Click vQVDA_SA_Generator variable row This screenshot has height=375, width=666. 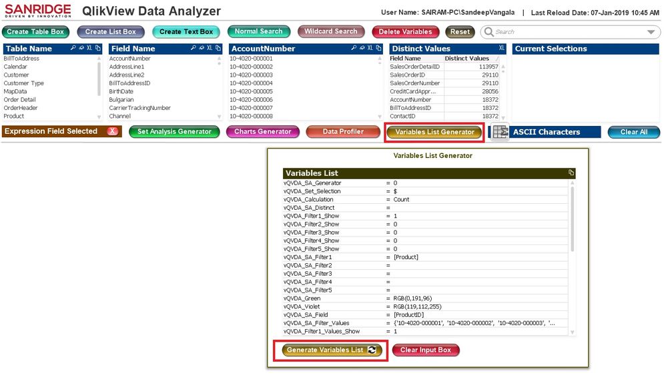(x=426, y=183)
